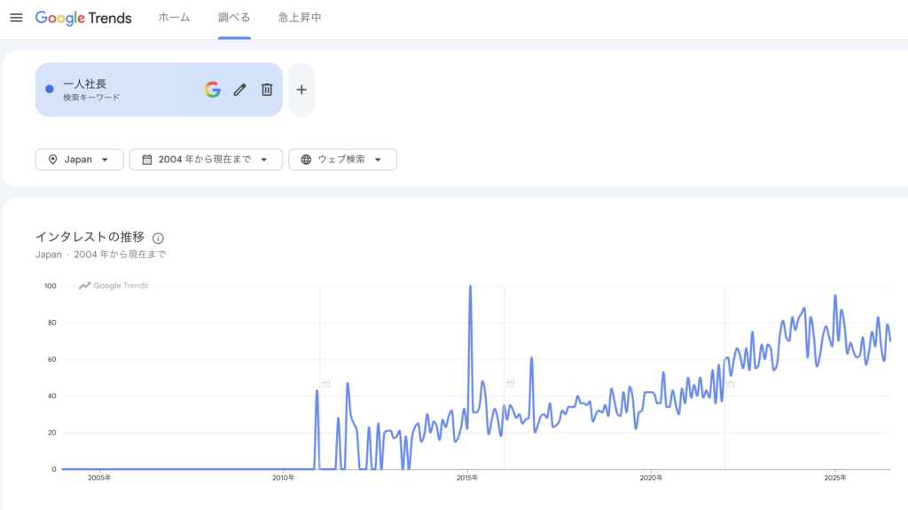Click the note marker near 2011 on chart
This screenshot has width=908, height=510.
click(x=326, y=384)
